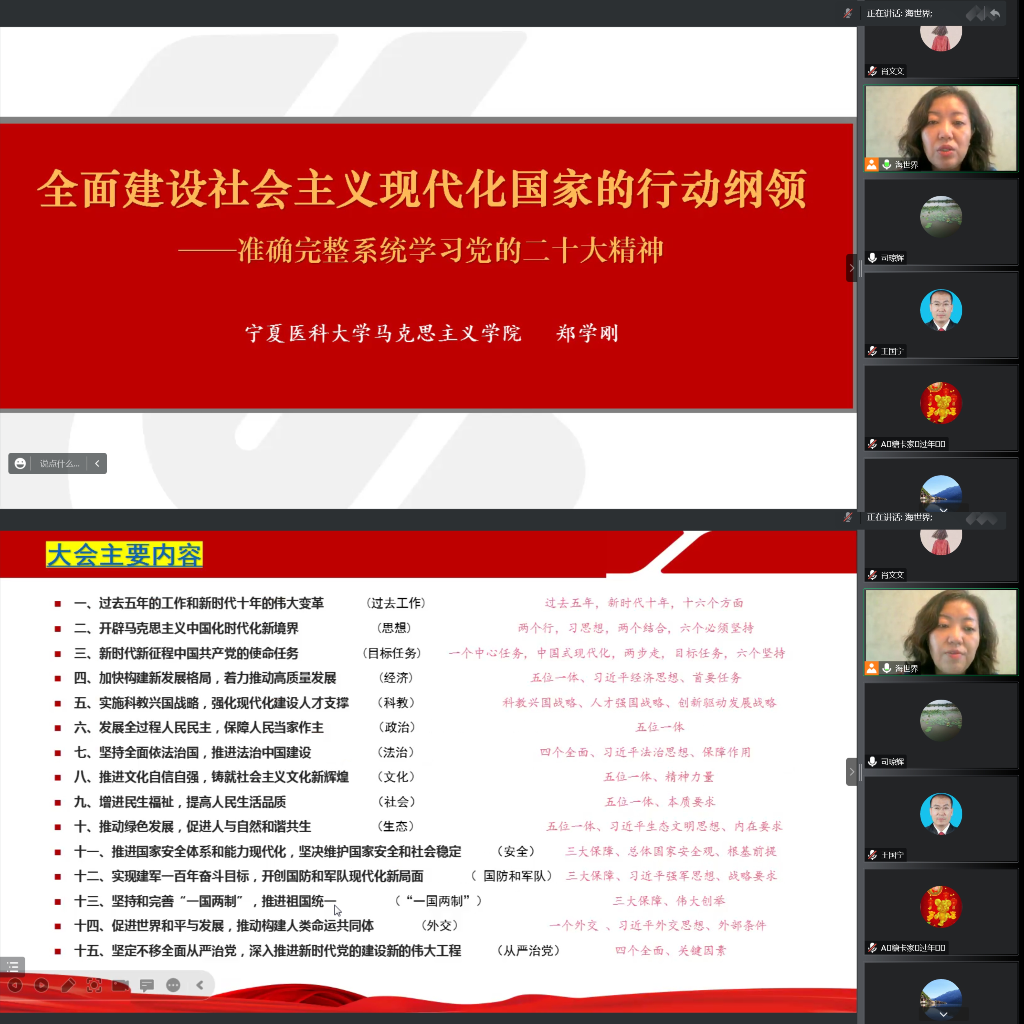Toggle muted microphone icon in lower header
The height and width of the screenshot is (1024, 1024).
tap(847, 517)
